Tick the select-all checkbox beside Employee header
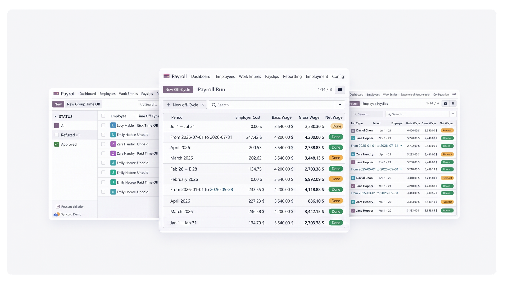This screenshot has height=285, width=508. pyautogui.click(x=103, y=116)
